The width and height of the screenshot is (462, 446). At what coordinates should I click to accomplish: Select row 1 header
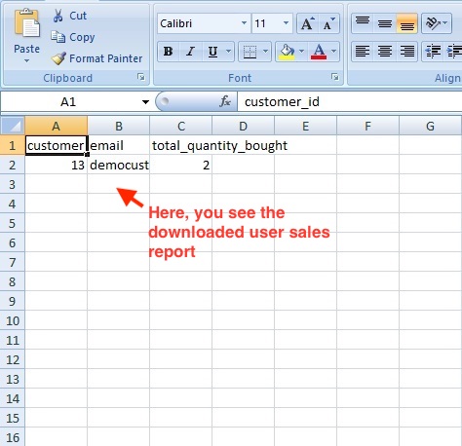(13, 145)
